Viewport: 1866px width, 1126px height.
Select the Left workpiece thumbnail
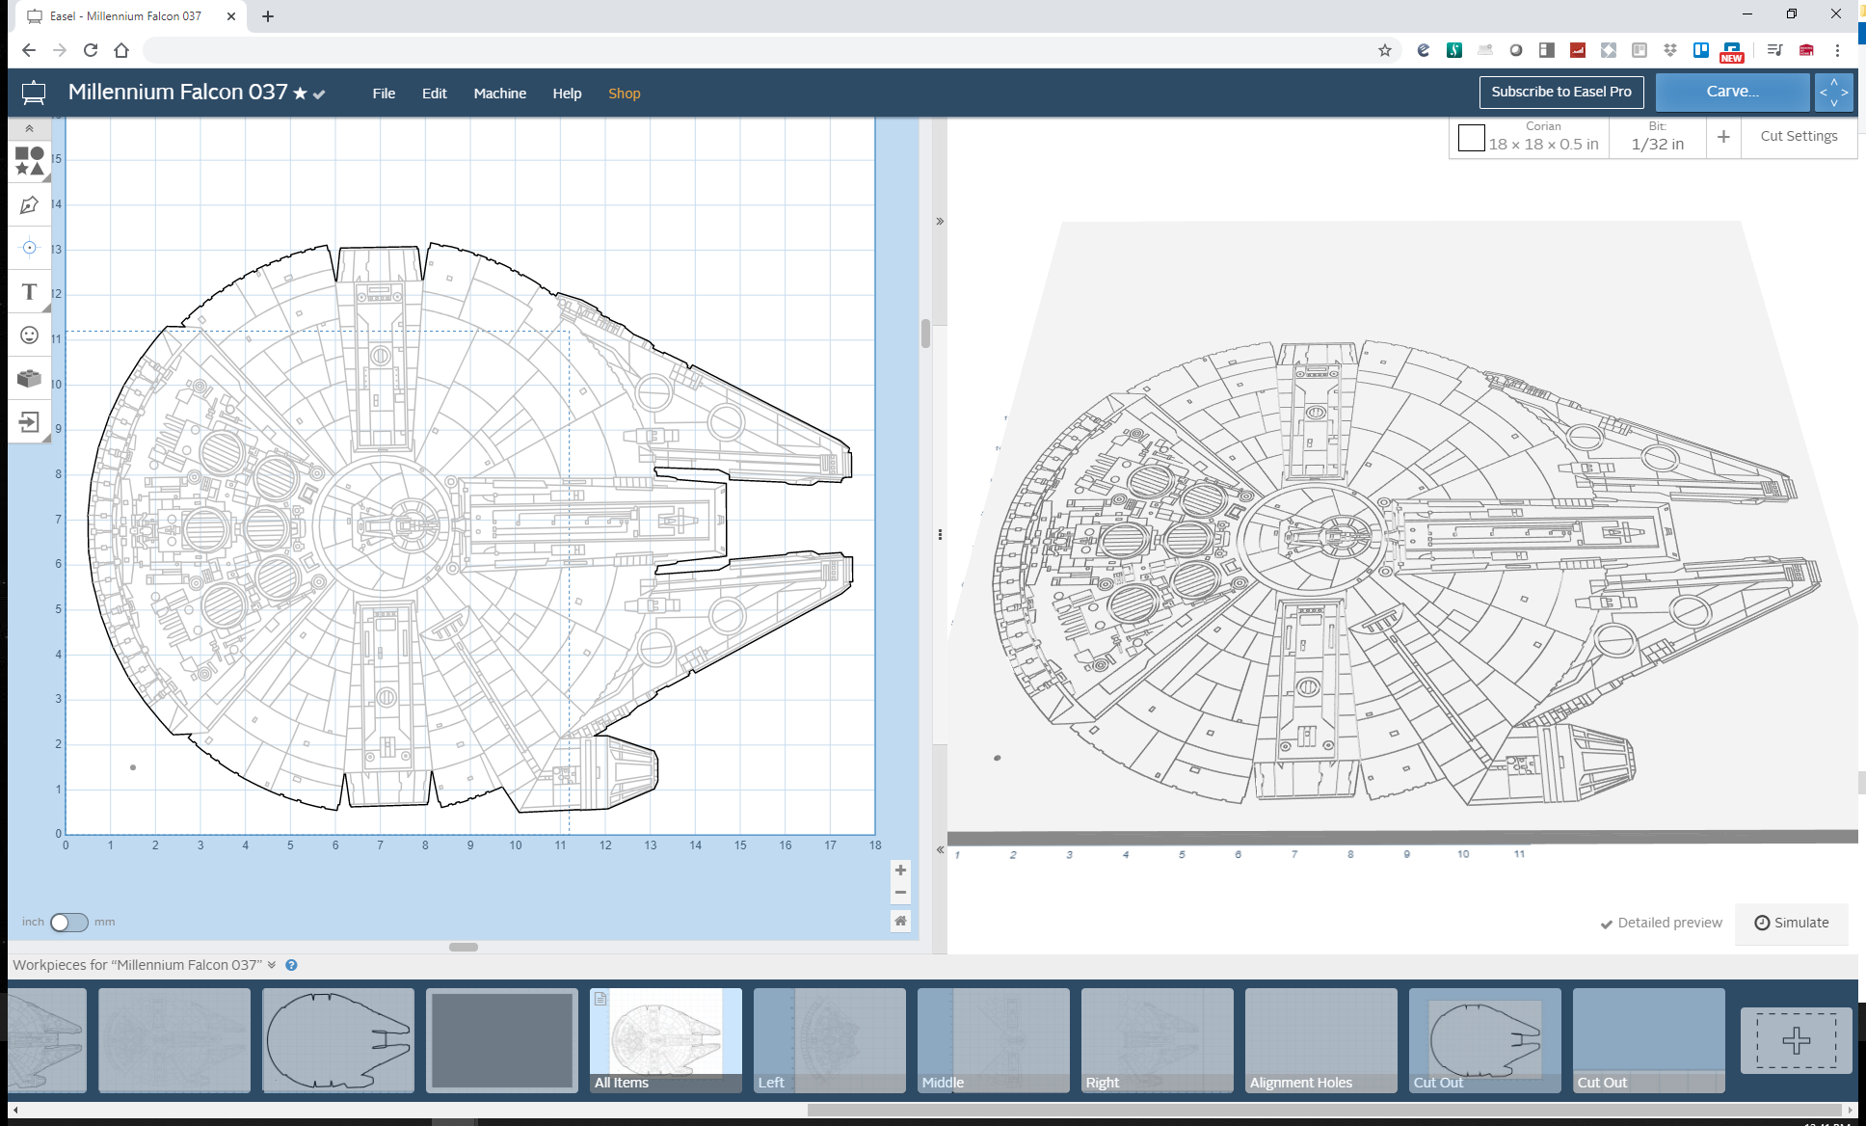(829, 1039)
